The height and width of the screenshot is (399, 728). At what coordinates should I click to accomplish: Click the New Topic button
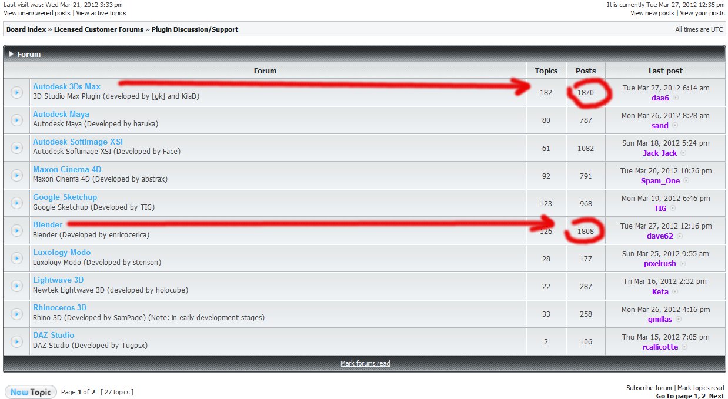pyautogui.click(x=31, y=392)
